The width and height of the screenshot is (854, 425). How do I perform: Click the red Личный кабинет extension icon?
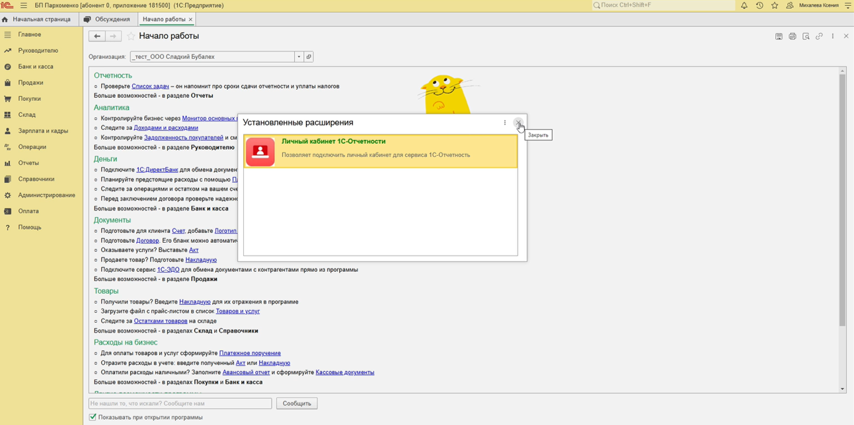(x=260, y=152)
